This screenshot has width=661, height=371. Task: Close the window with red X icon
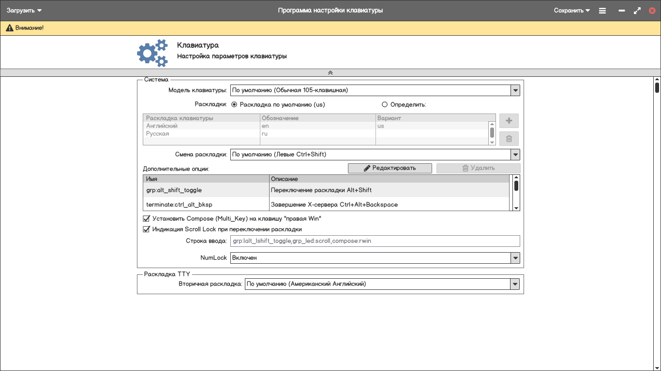[x=652, y=11]
